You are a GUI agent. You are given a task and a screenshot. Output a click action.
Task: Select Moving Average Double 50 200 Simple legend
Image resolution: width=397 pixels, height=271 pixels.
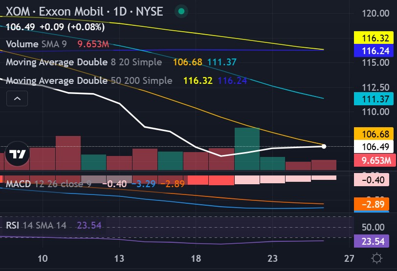88,80
